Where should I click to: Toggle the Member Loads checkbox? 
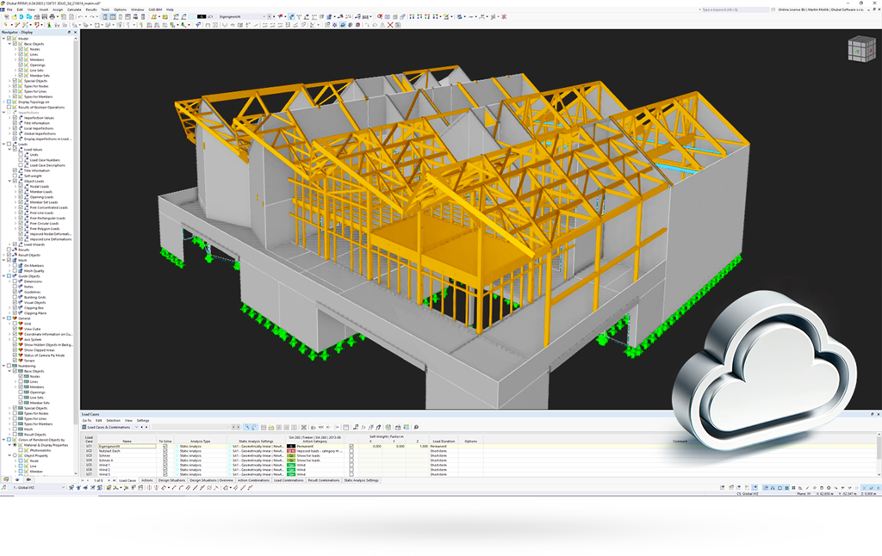[x=21, y=192]
